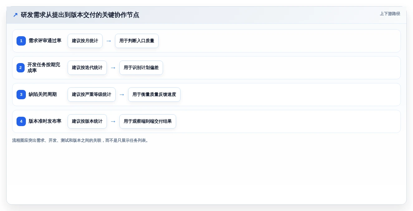Select the 需求评审通过率 label
The height and width of the screenshot is (211, 413).
point(45,41)
